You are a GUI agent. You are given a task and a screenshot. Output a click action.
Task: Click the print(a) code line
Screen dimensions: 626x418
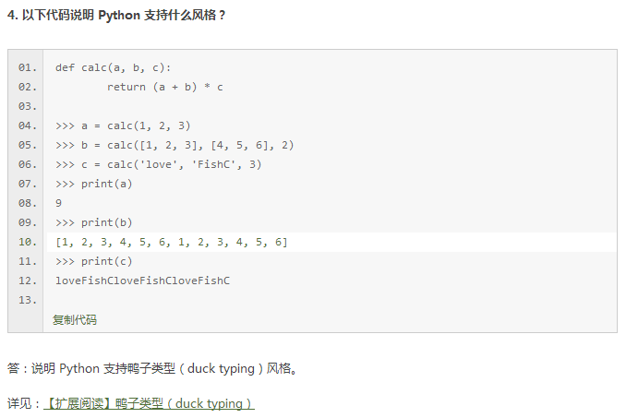click(x=94, y=184)
